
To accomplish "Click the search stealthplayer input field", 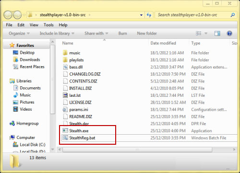I will point(193,15).
